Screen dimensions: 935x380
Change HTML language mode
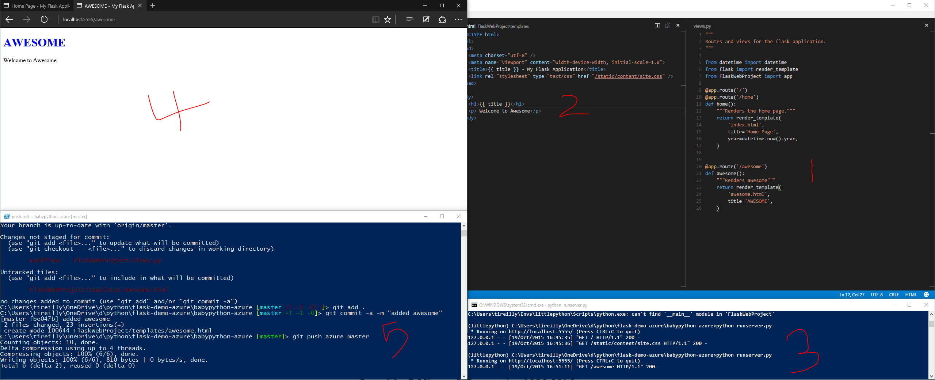coord(911,294)
